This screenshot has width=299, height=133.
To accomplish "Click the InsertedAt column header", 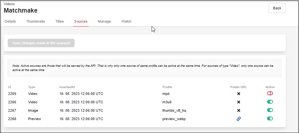I will coord(67,87).
